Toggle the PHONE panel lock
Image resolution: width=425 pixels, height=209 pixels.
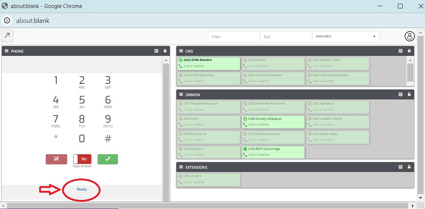pos(165,51)
